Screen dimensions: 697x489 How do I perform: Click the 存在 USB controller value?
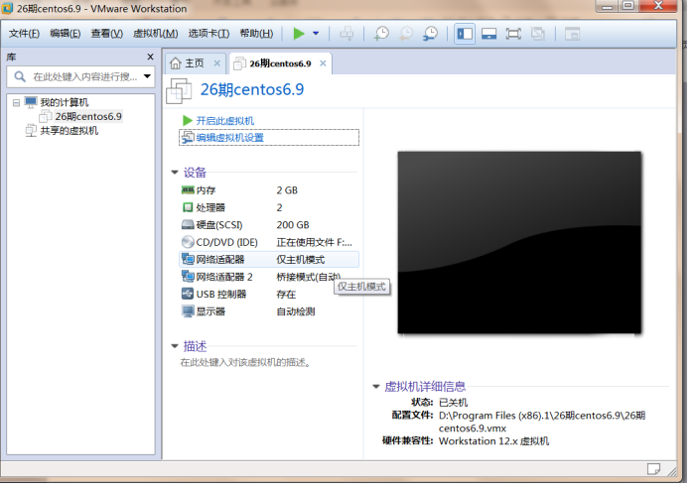[286, 294]
